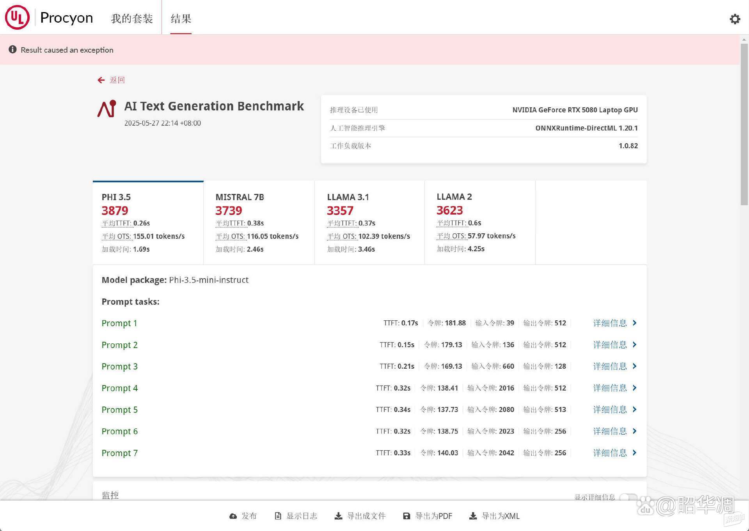Click the Prompt 5 label
The height and width of the screenshot is (531, 749).
119,410
